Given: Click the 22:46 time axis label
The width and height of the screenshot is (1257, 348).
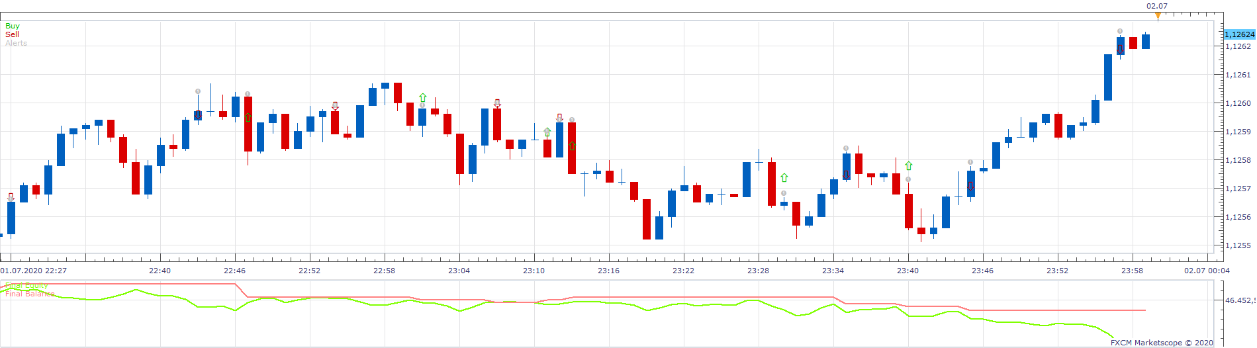Looking at the screenshot, I should coord(234,271).
